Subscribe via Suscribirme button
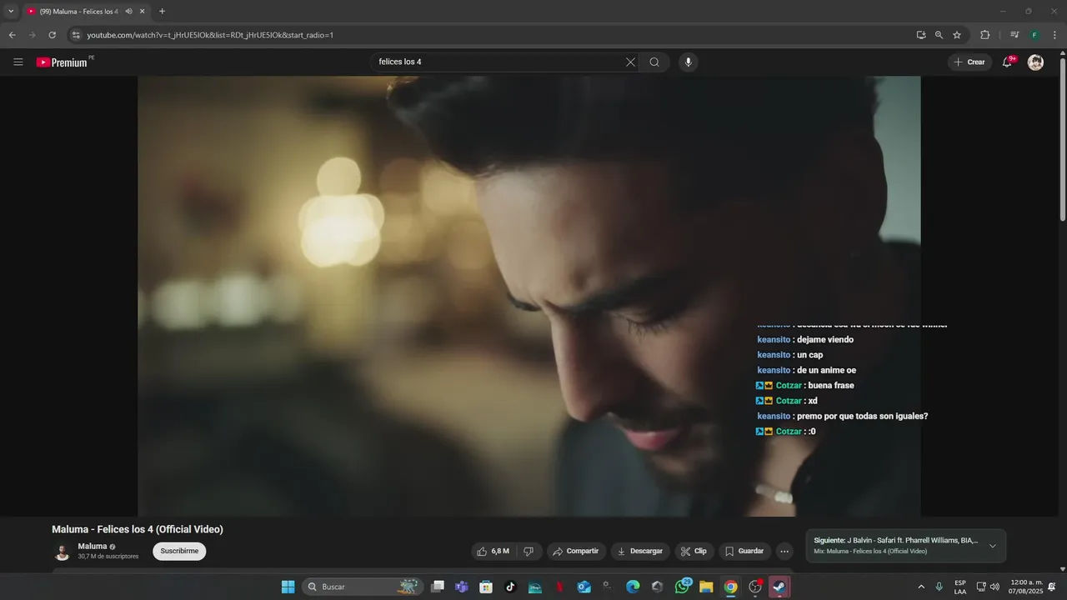The height and width of the screenshot is (600, 1067). 179,551
